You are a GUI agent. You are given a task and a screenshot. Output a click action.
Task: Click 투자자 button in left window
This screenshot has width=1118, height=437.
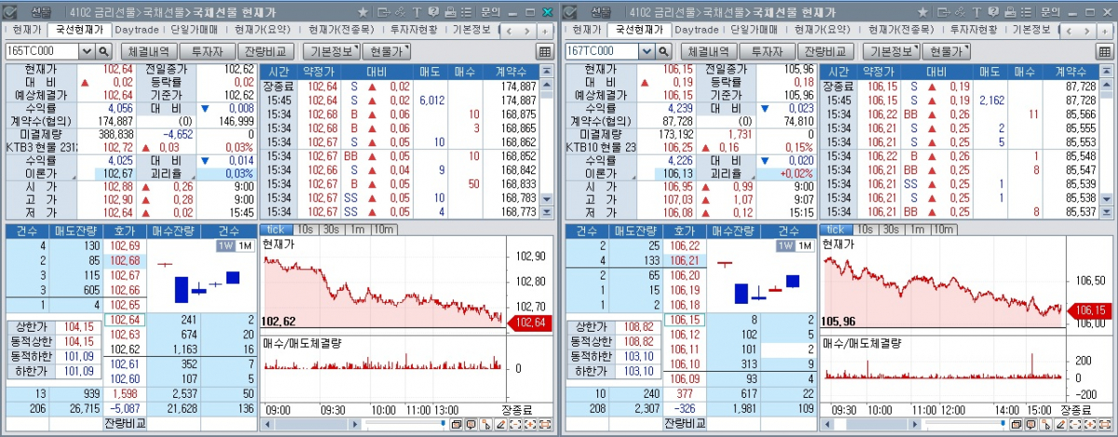(208, 51)
